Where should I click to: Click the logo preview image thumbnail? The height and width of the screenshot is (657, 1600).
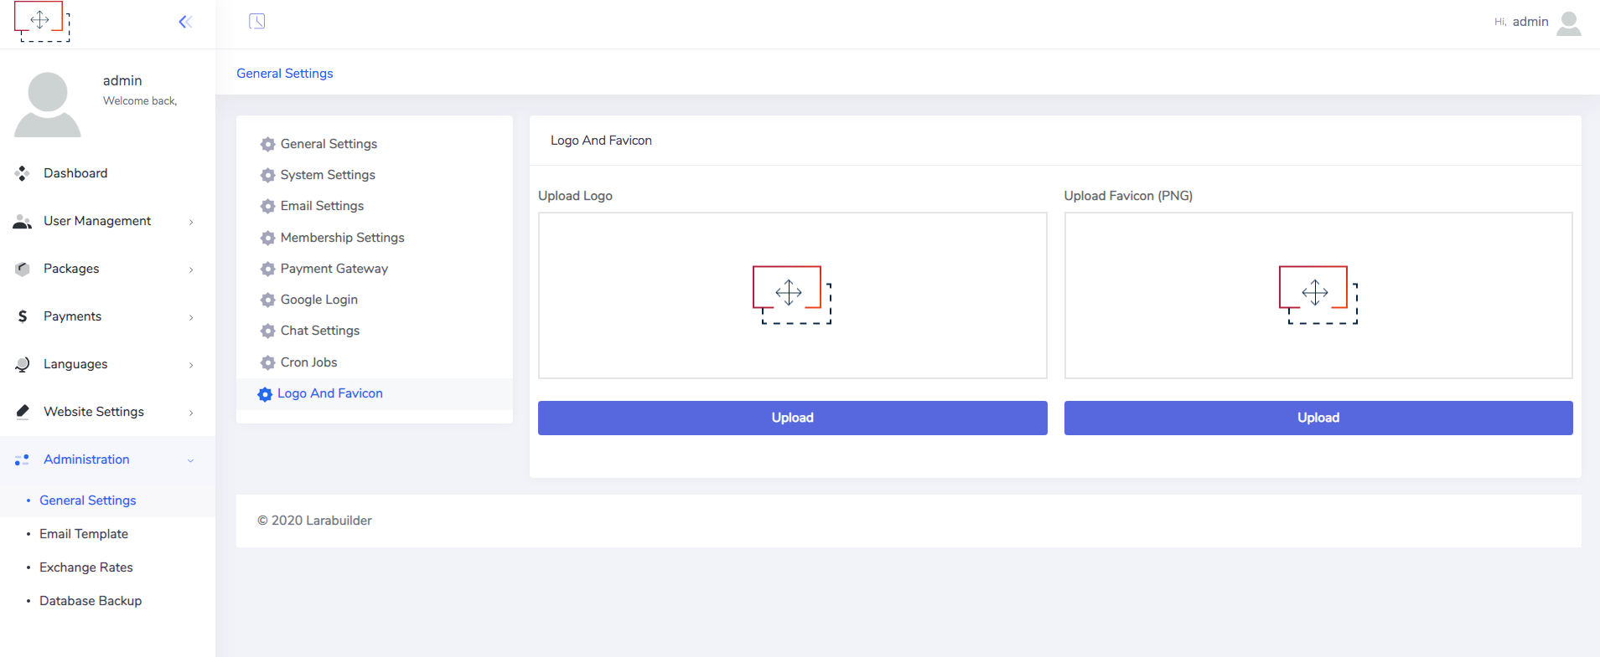[792, 295]
